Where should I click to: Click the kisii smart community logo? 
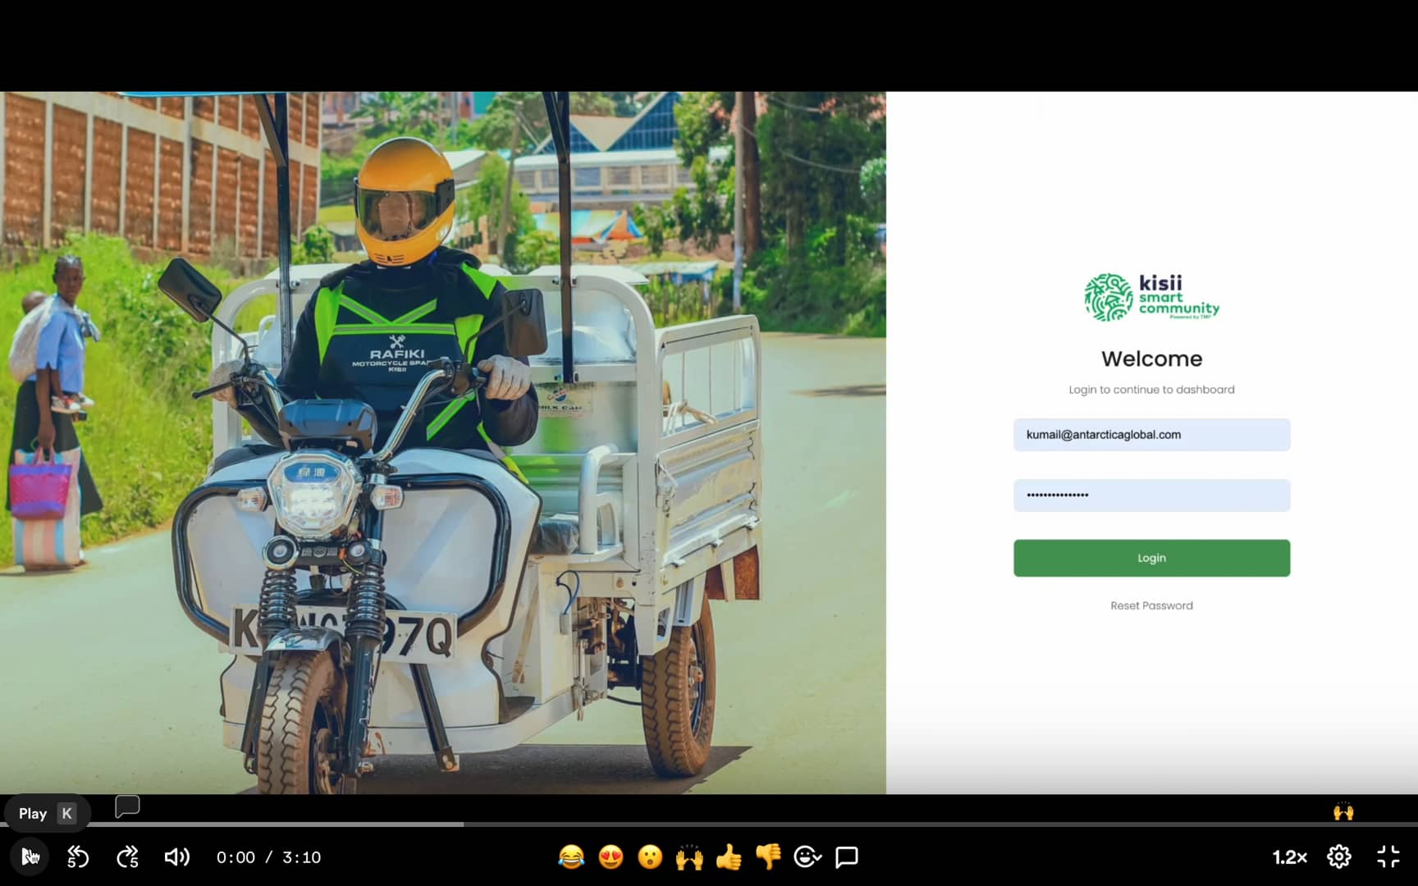click(1151, 297)
